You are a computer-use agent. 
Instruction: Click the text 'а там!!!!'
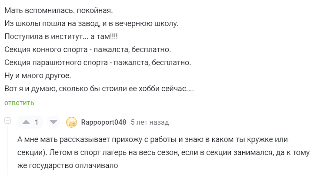pos(104,36)
